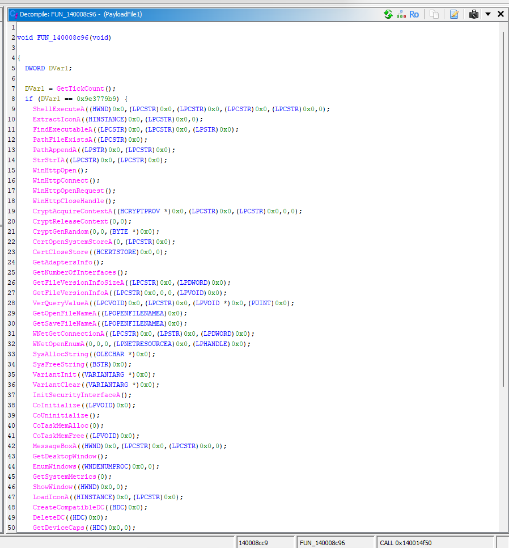
Task: Click SysAllocString call
Action: click(61, 354)
